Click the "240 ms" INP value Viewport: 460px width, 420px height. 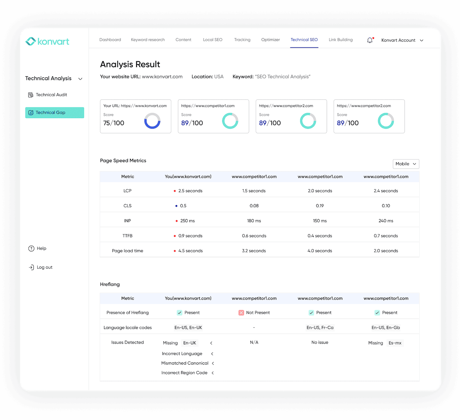[386, 221]
